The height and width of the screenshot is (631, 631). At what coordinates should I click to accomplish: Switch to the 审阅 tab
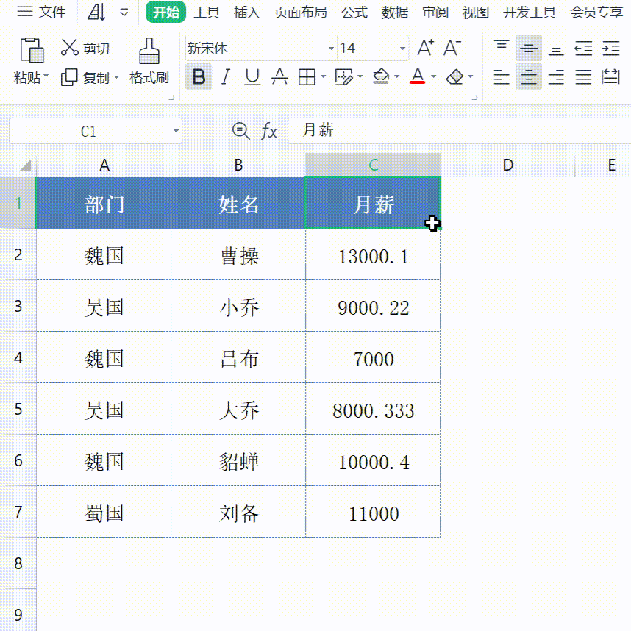click(x=435, y=13)
